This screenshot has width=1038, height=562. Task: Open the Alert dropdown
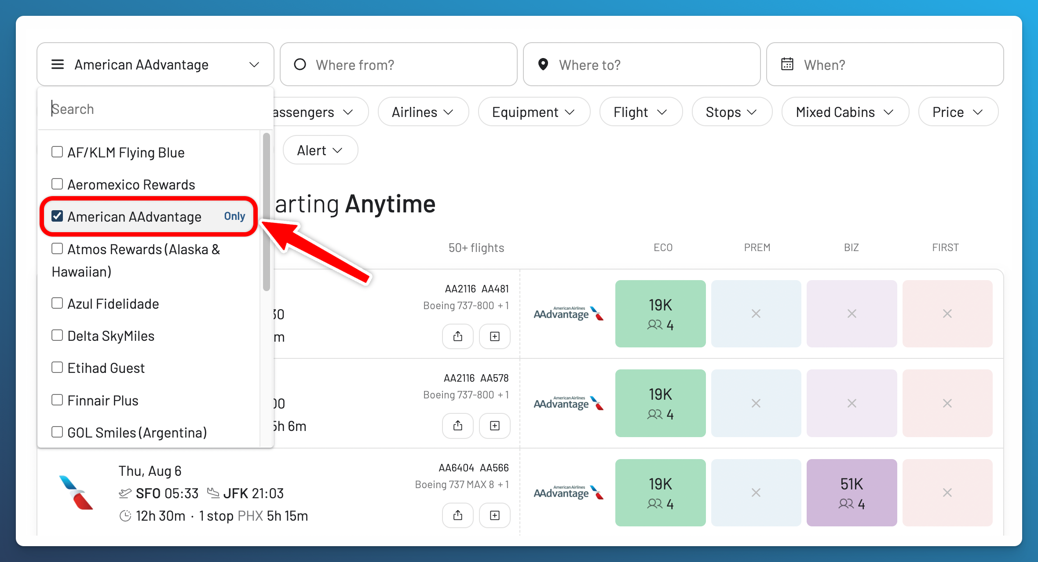(x=320, y=150)
